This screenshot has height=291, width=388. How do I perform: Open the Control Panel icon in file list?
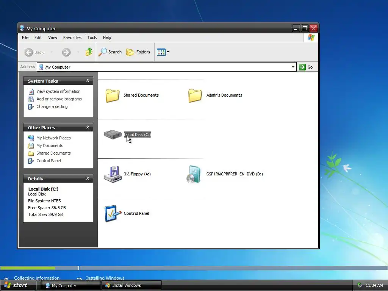pyautogui.click(x=113, y=213)
